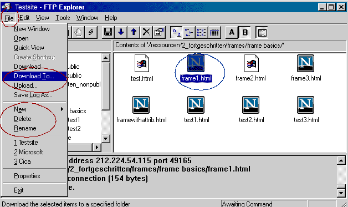The width and height of the screenshot is (348, 207).
Task: Switch to small icons view
Action: pos(189,32)
